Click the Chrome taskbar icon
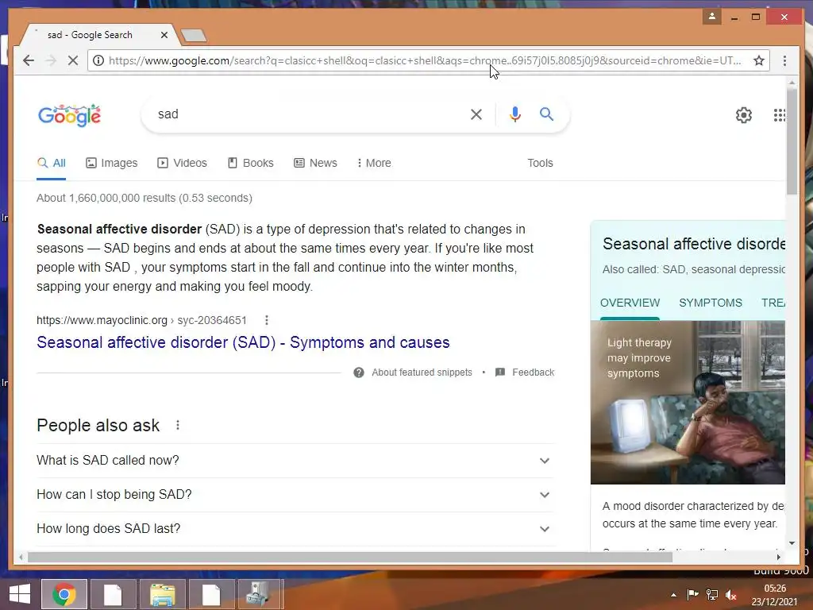Screen dimensions: 813x610 [x=64, y=594]
